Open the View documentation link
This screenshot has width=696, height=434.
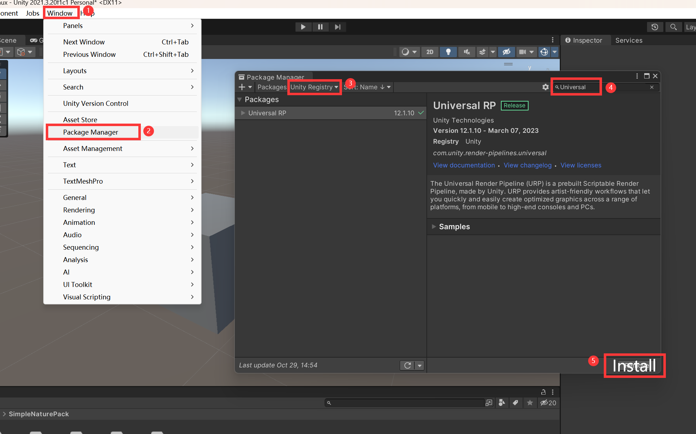coord(464,165)
